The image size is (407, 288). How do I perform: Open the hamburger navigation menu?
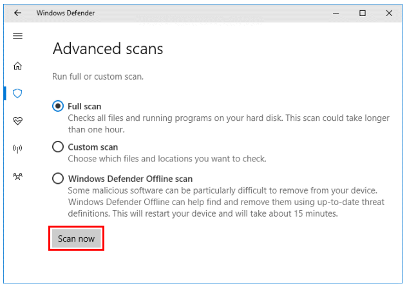click(x=17, y=36)
